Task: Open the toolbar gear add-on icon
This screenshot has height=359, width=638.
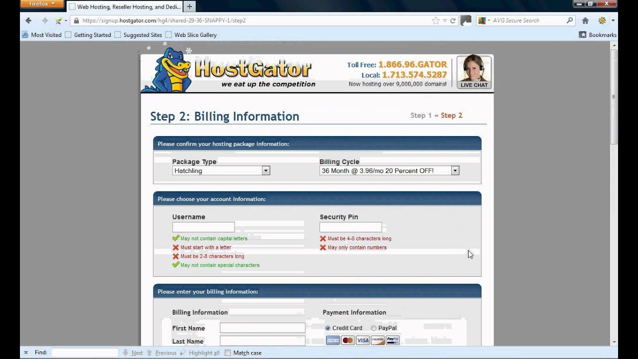Action: [602, 20]
